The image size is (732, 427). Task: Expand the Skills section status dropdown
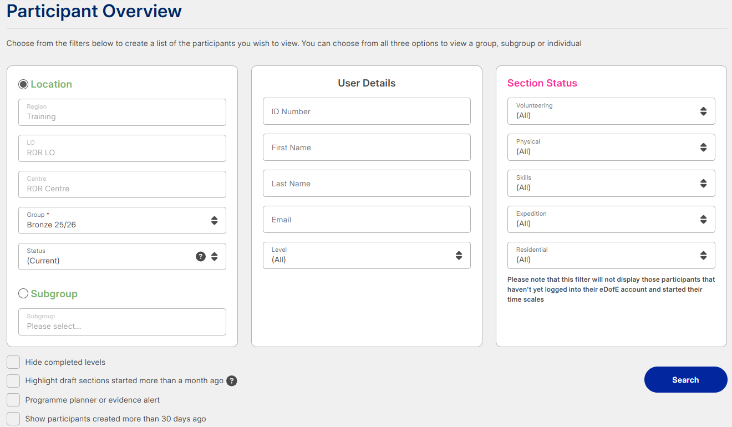(x=611, y=183)
